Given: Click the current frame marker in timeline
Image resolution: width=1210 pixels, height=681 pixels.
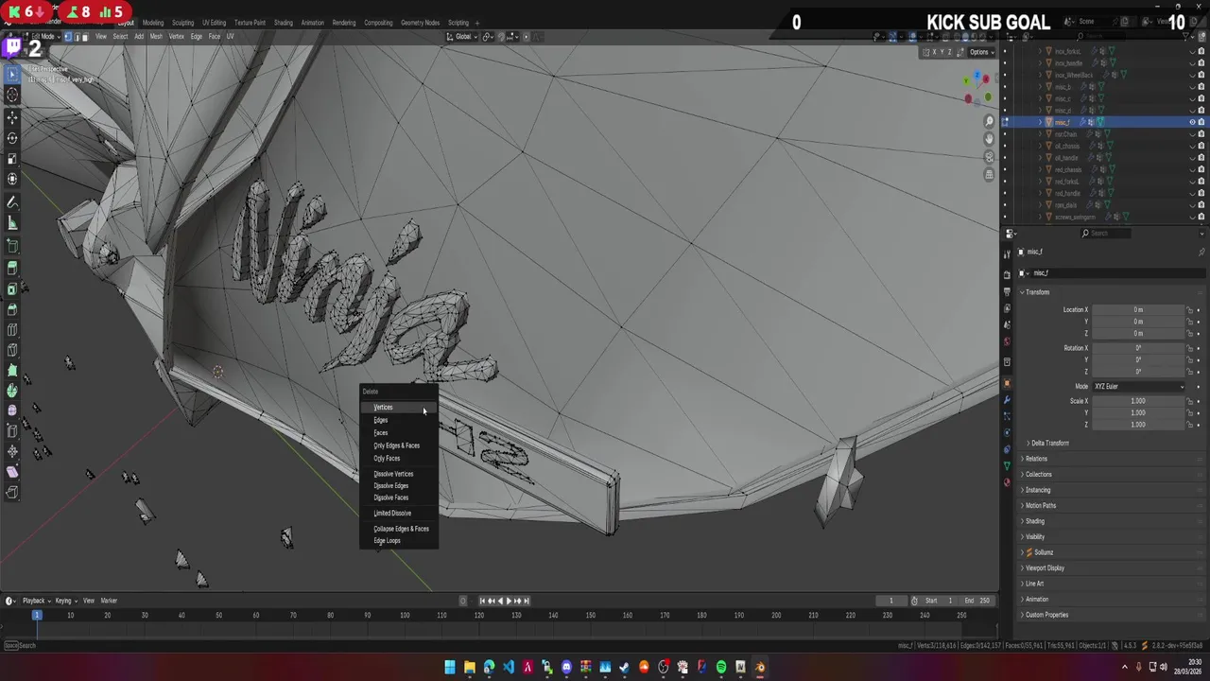Looking at the screenshot, I should (37, 615).
